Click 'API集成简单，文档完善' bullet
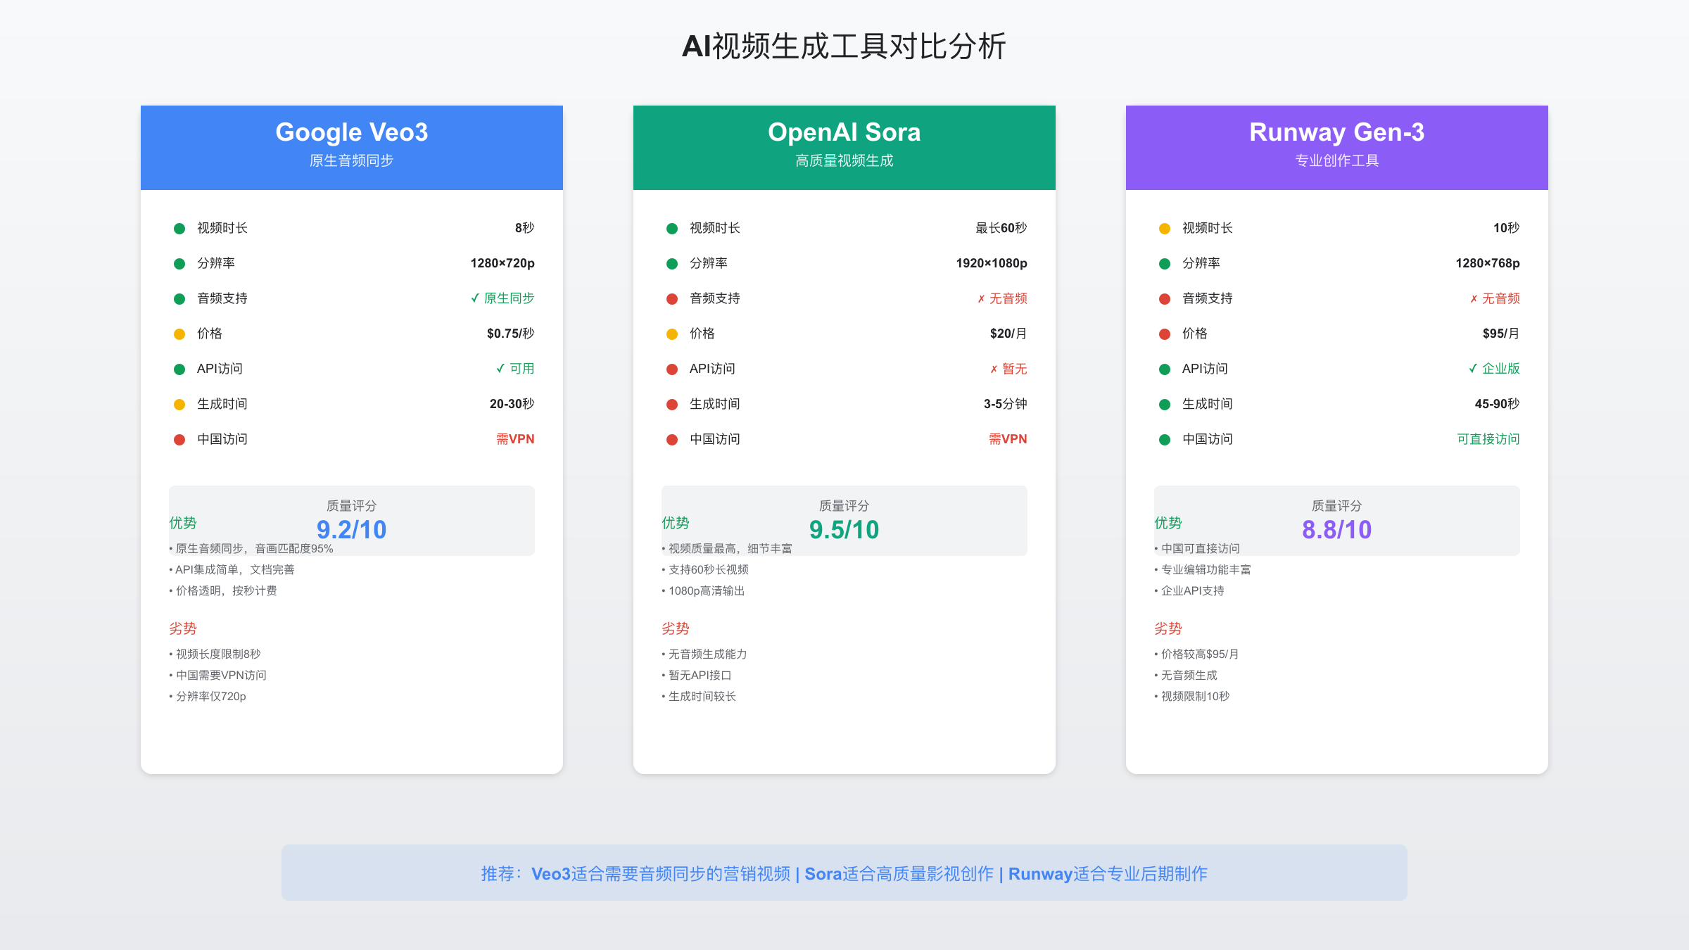Screen dimensions: 1689x950 pos(232,570)
